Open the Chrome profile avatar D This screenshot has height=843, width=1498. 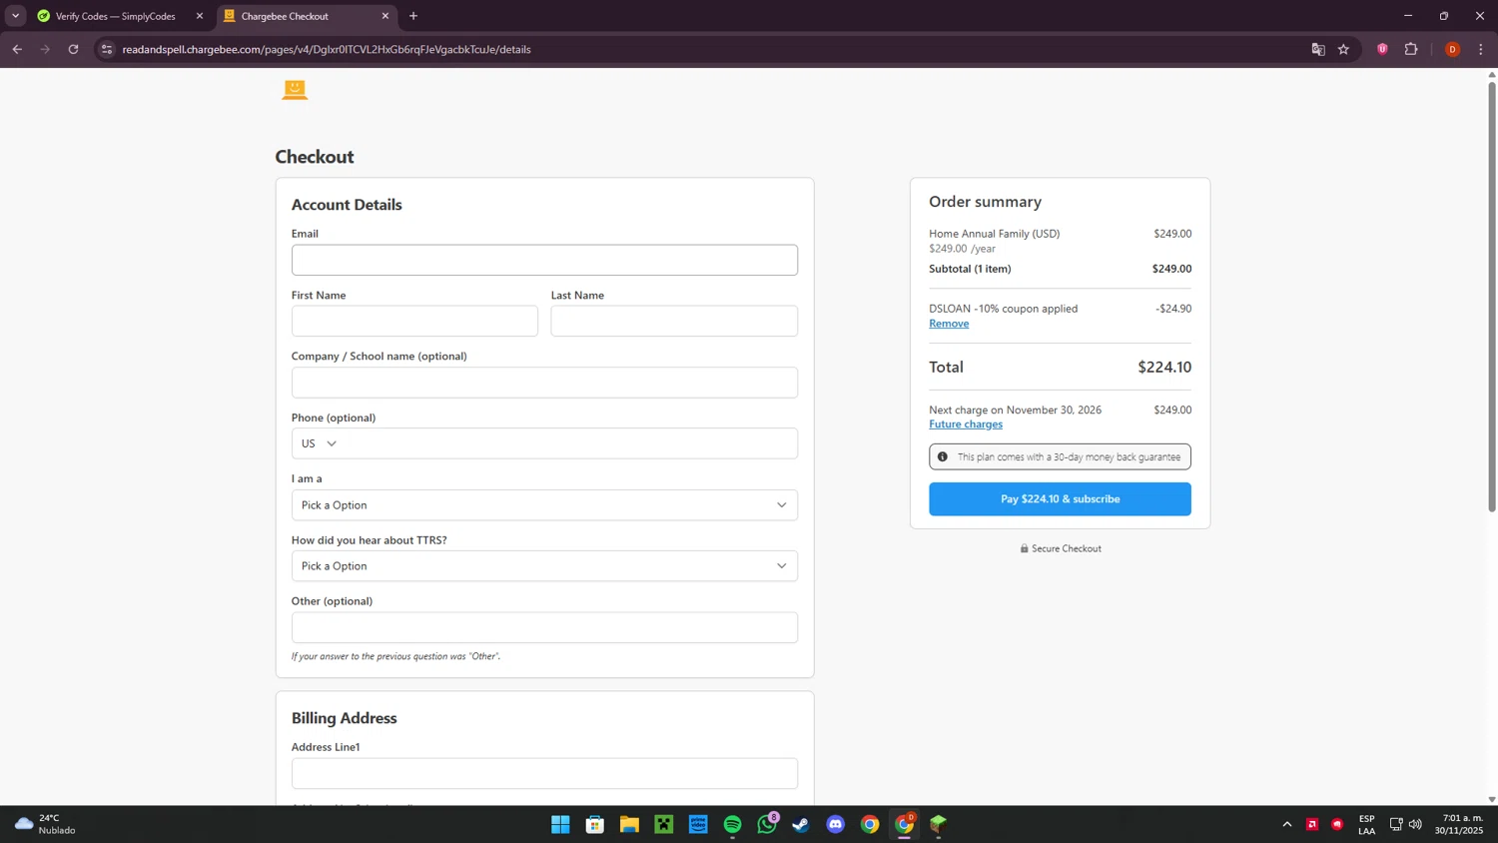click(x=1452, y=49)
